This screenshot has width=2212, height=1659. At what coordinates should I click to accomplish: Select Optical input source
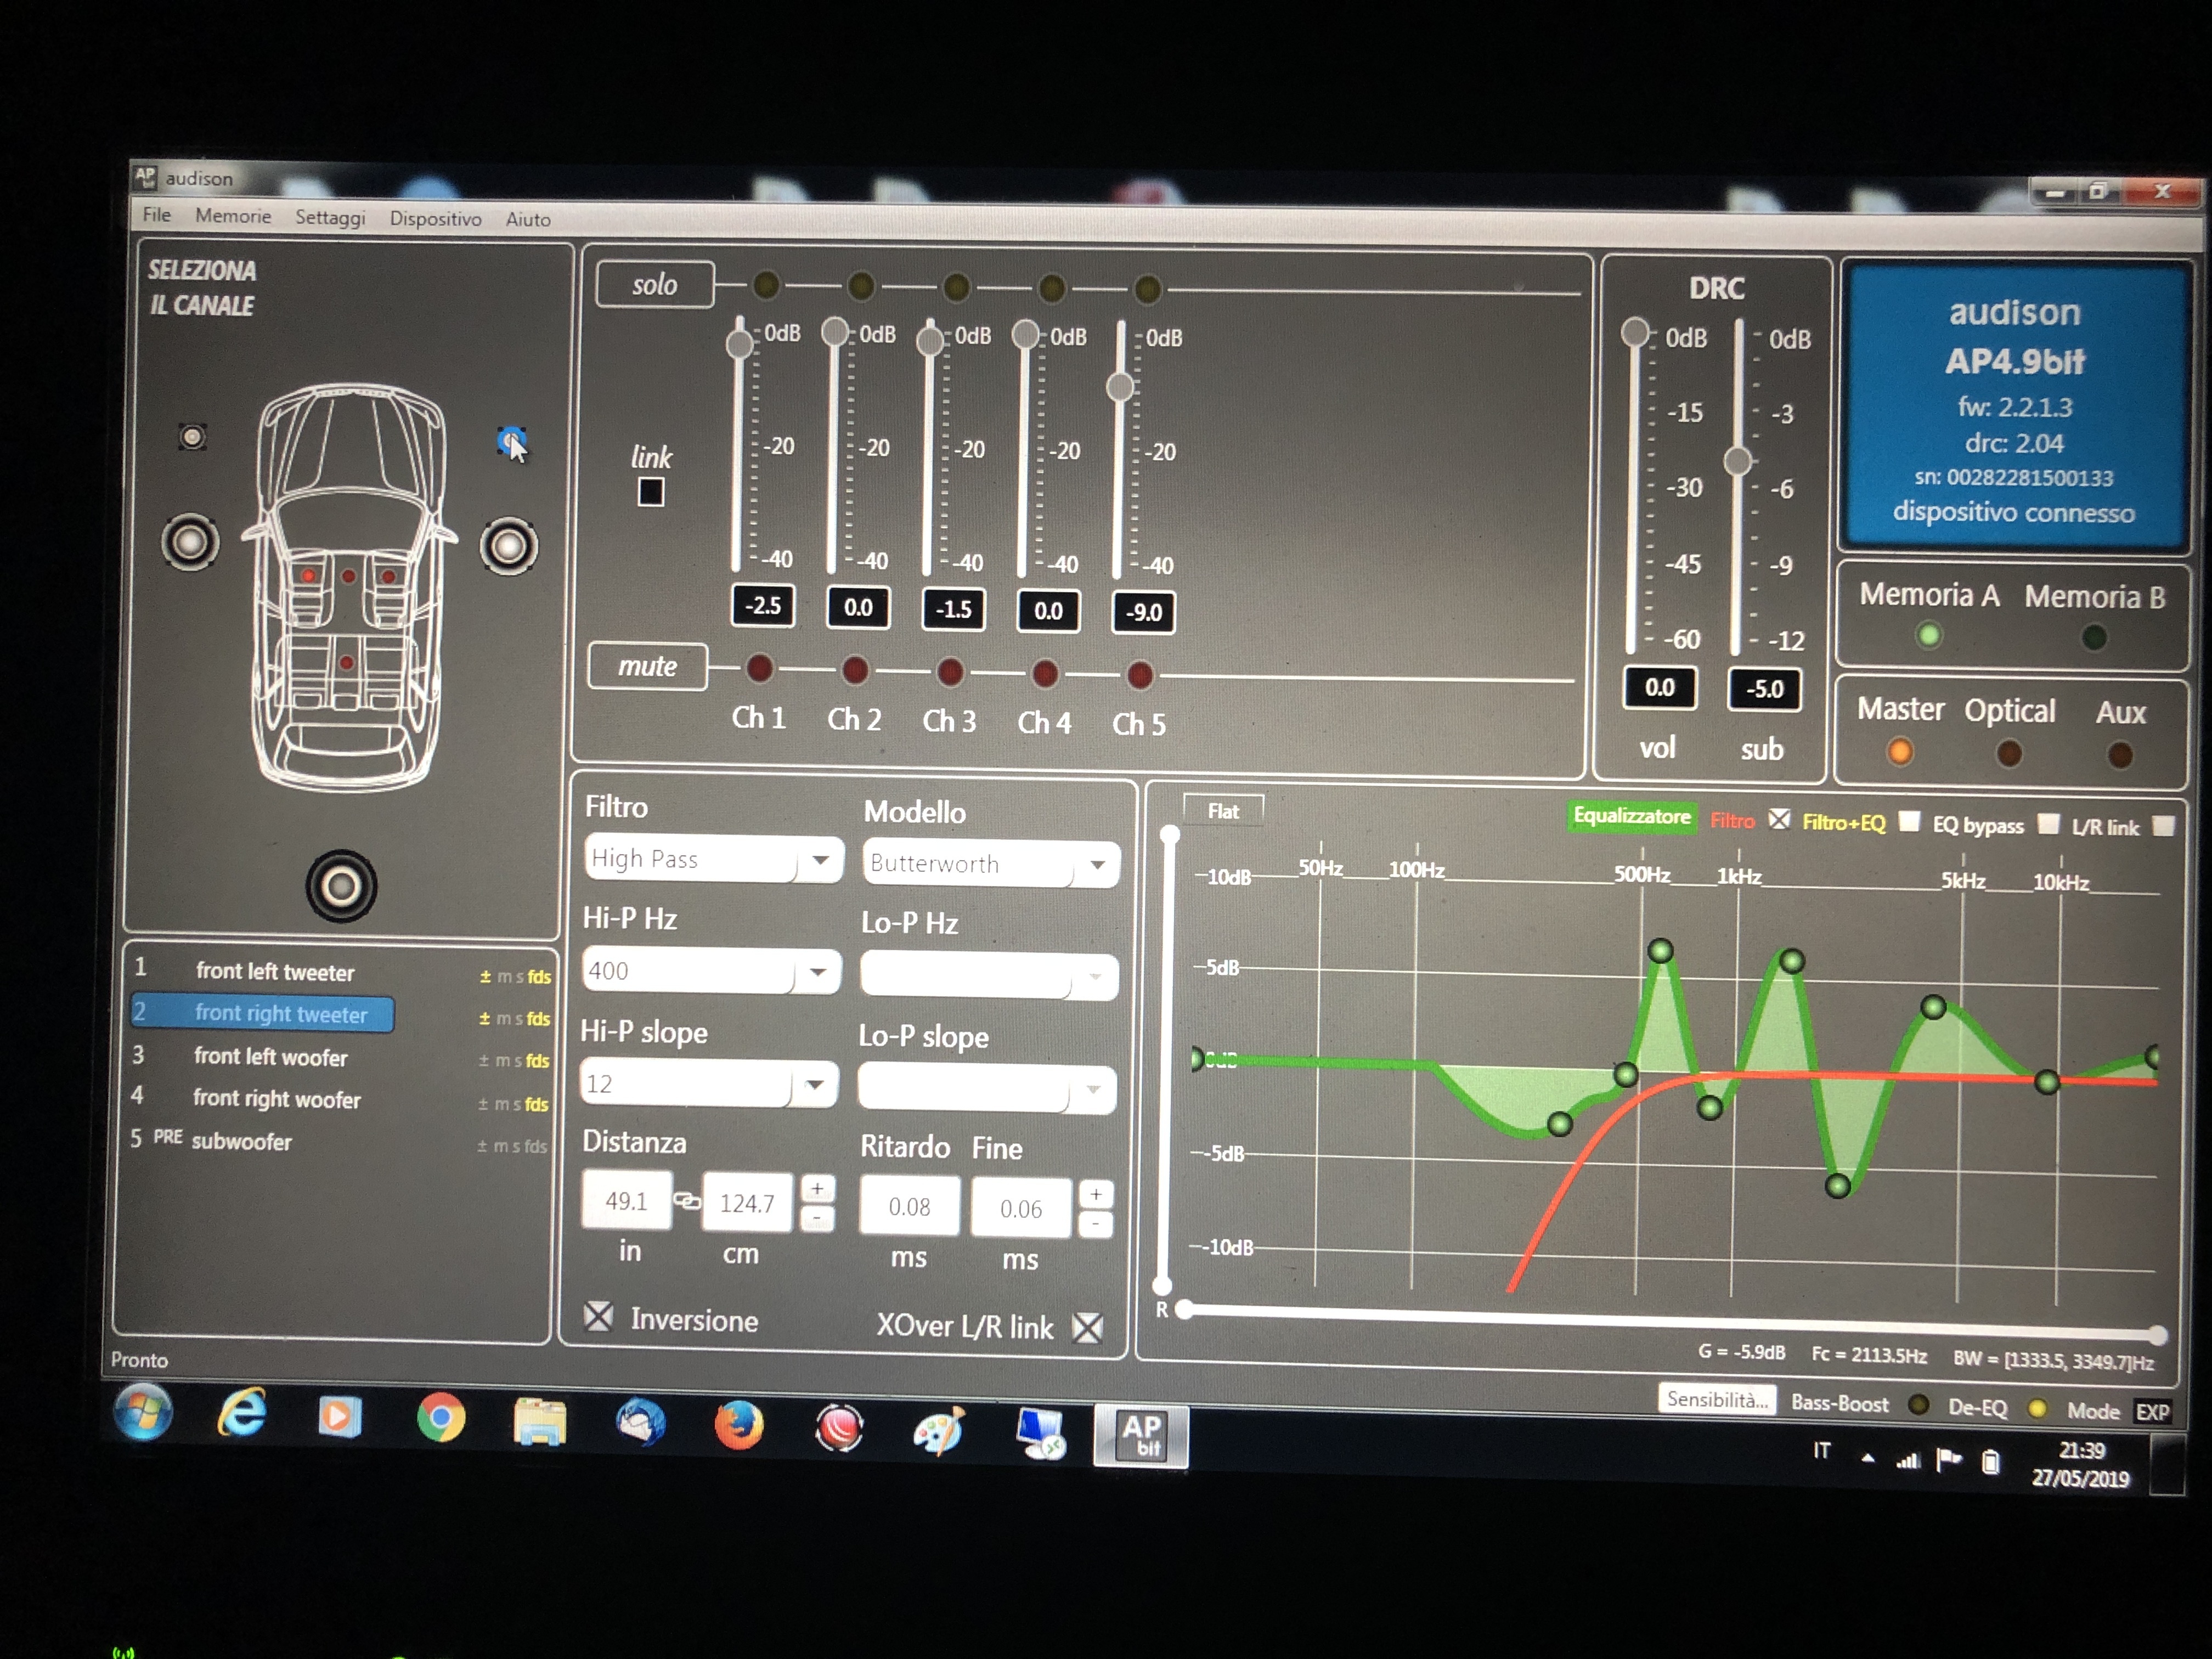click(2008, 753)
